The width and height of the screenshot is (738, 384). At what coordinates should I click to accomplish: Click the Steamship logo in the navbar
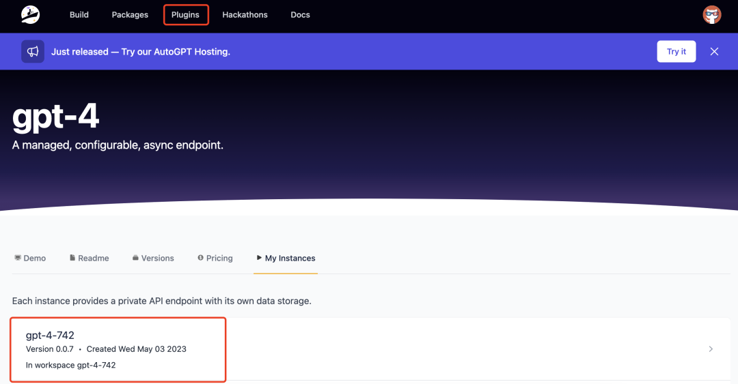(x=31, y=14)
